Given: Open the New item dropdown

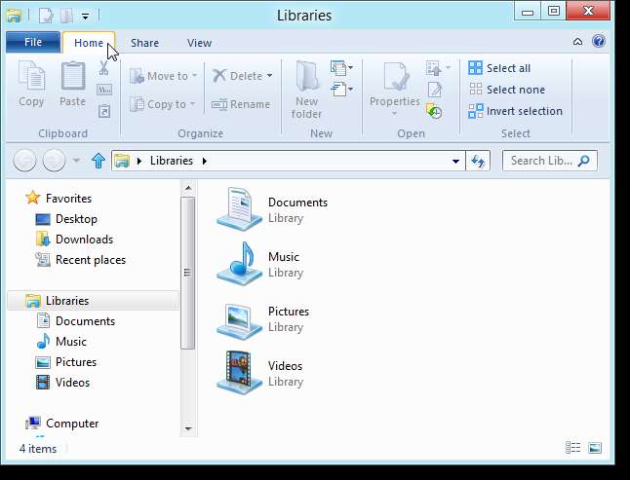Looking at the screenshot, I should coord(342,68).
